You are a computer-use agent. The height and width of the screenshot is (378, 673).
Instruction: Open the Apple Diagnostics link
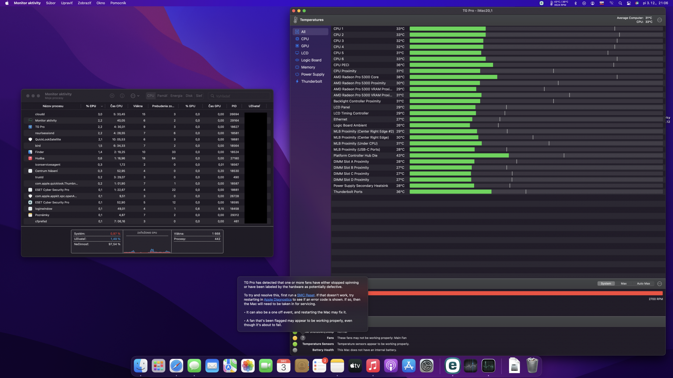point(278,300)
